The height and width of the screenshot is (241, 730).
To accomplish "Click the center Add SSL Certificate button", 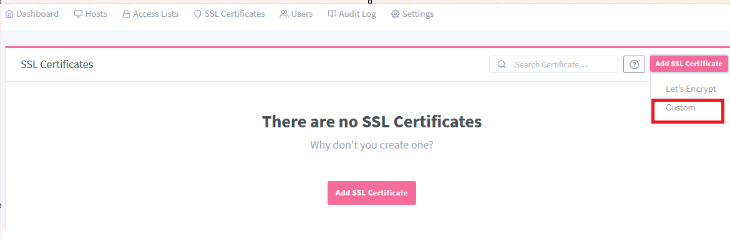I will [x=371, y=192].
